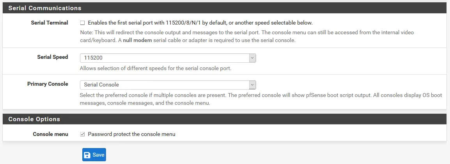Click the Console Options section header
Screen dimensions: 450x164
click(34, 119)
